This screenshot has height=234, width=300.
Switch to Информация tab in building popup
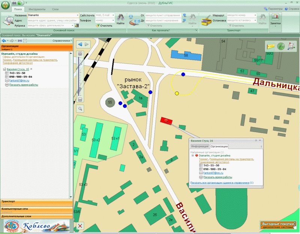199,146
